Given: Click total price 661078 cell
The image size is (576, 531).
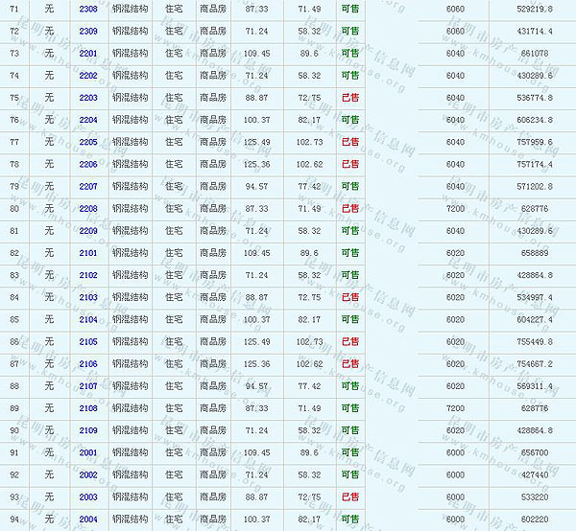Looking at the screenshot, I should tap(534, 53).
